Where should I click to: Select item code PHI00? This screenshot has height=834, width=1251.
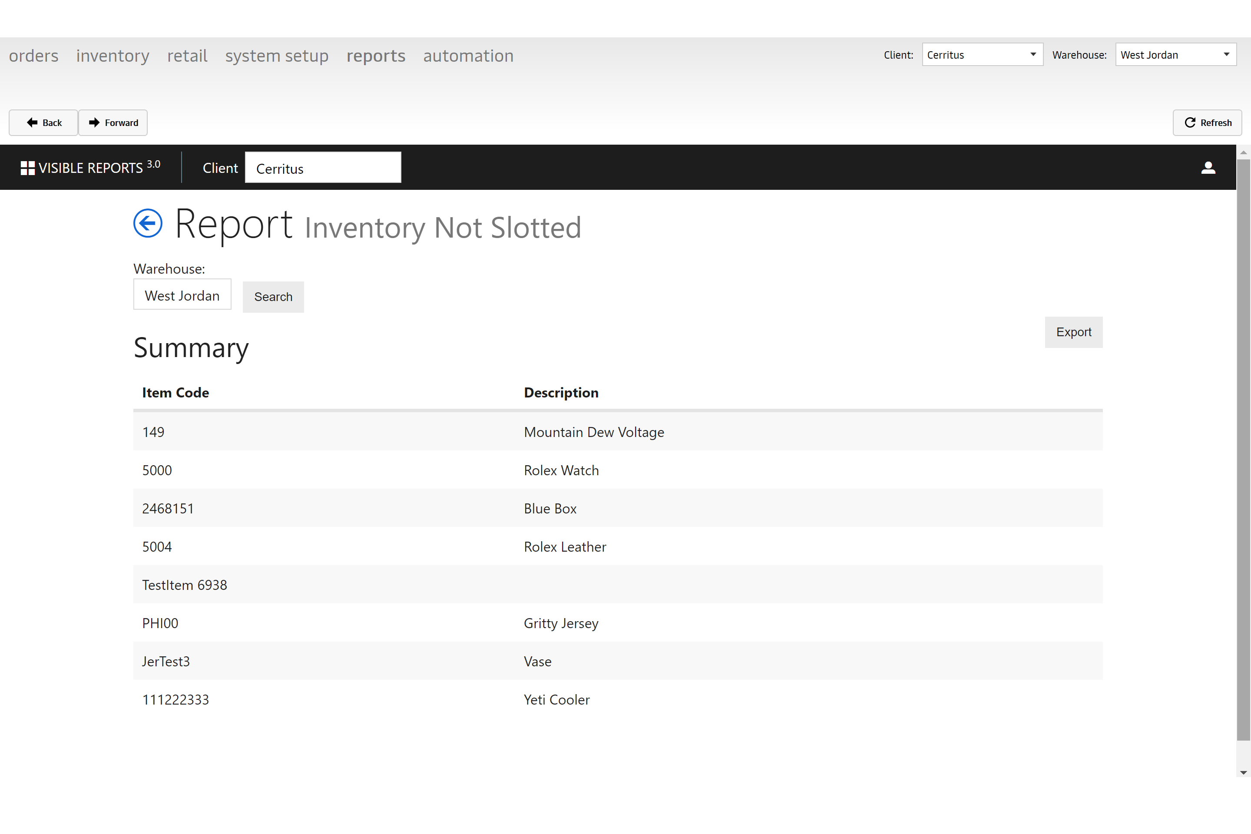[160, 623]
